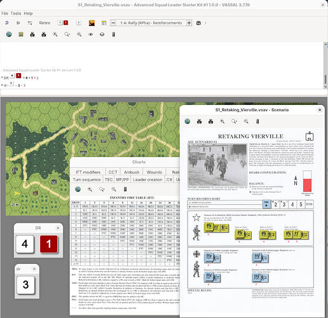Screen dimensions: 328x318
Task: Toggle overview globe icon in Charts window
Action: (x=78, y=189)
